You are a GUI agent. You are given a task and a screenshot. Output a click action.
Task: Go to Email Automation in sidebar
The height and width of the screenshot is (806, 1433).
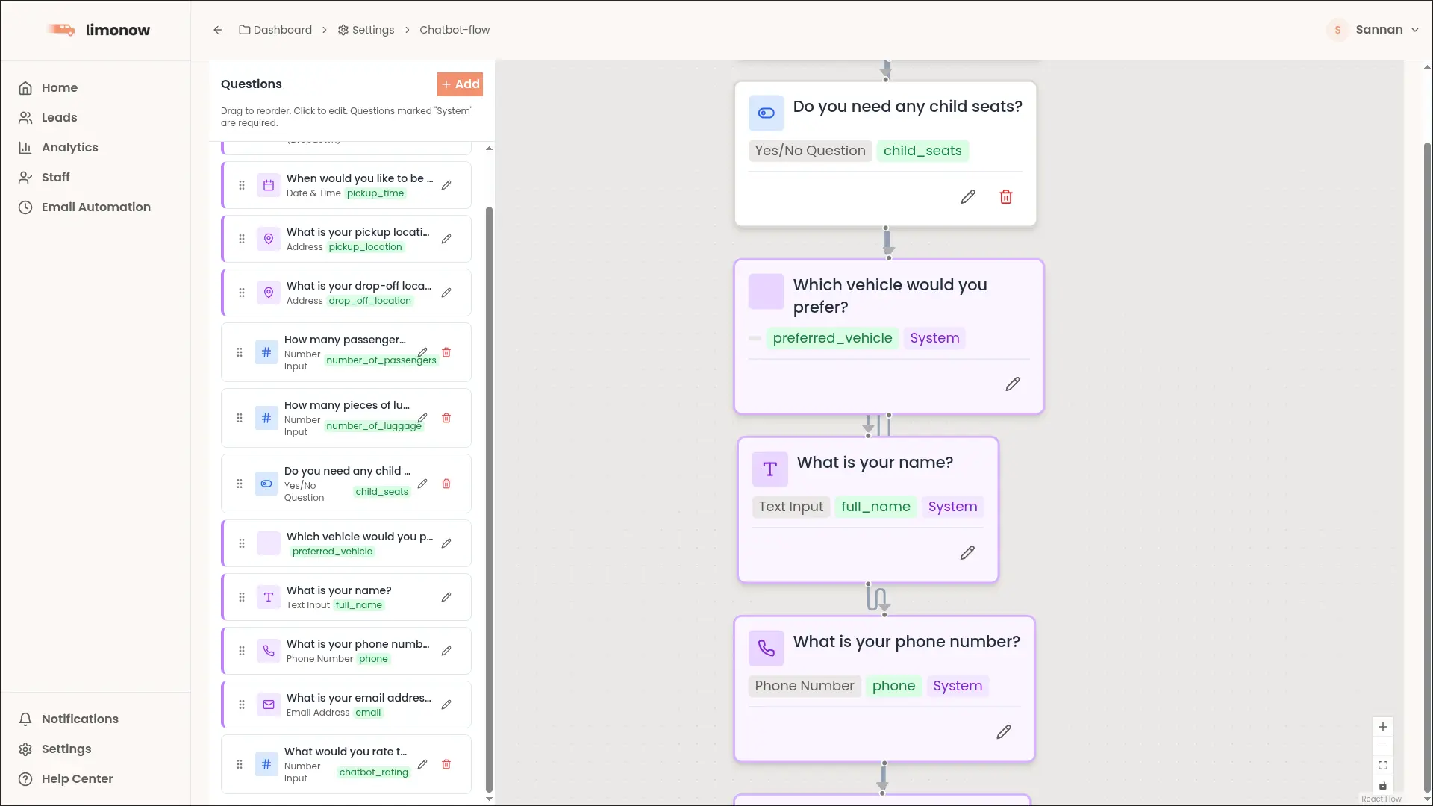click(96, 207)
